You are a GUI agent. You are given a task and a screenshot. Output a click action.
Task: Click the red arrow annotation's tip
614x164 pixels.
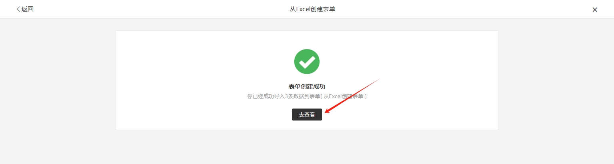click(x=325, y=112)
